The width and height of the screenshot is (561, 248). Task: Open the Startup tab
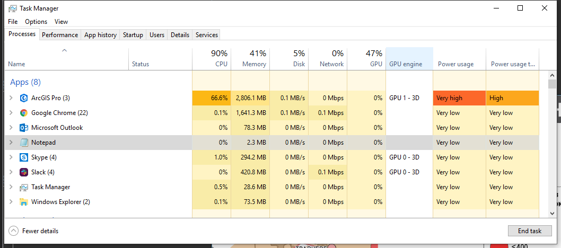[133, 35]
